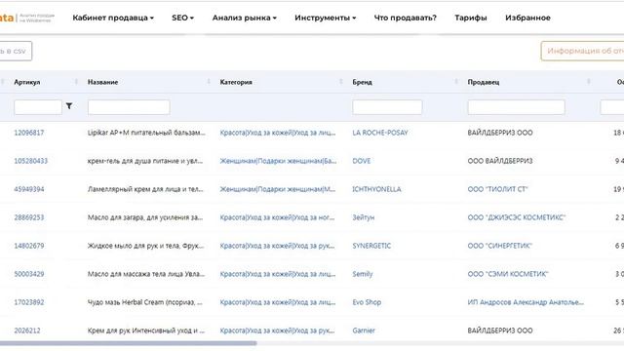The width and height of the screenshot is (624, 351).
Task: Focus the Бренд filter input
Action: pos(387,107)
